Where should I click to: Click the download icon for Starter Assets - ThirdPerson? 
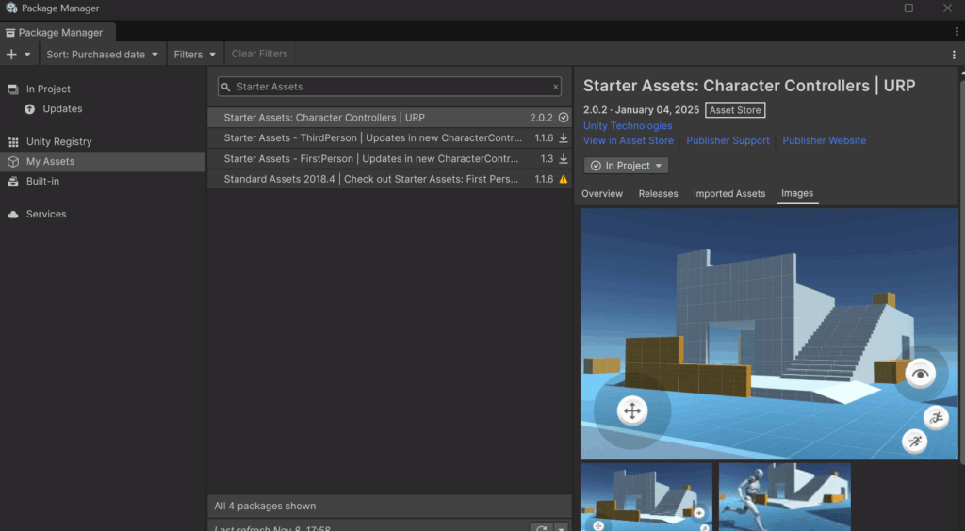tap(564, 138)
